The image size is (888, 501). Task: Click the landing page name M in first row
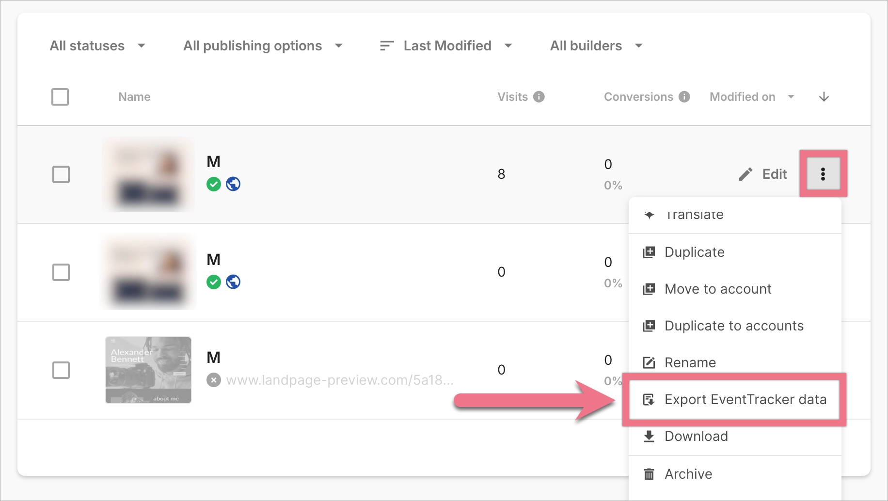[214, 162]
